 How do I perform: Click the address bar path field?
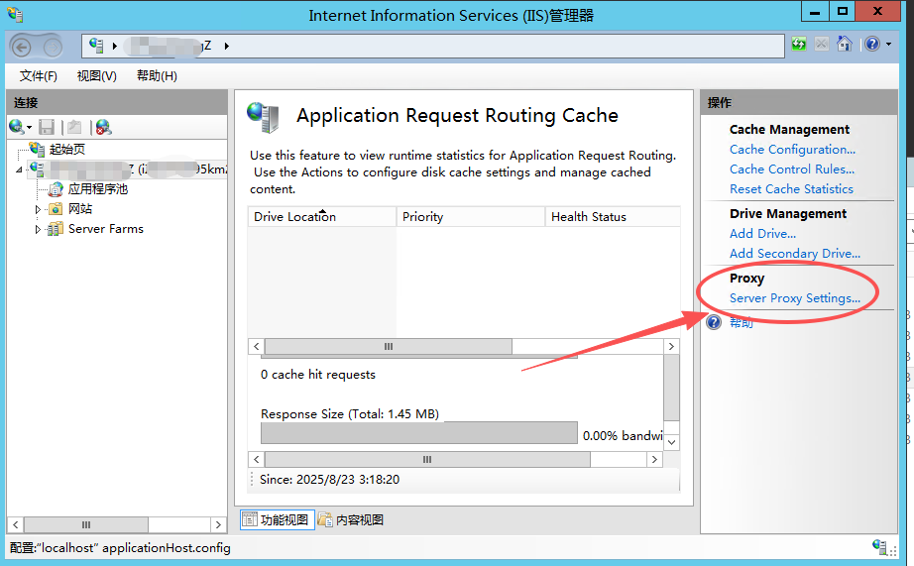(432, 46)
